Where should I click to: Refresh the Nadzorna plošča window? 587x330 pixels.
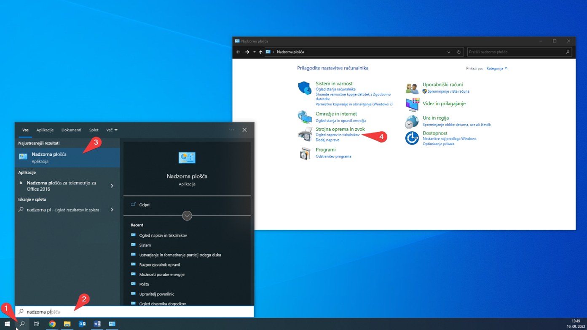tap(459, 52)
